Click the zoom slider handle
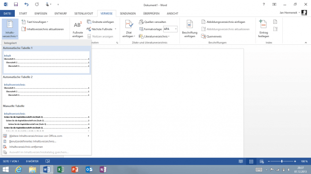The image size is (311, 174). tap(282, 161)
